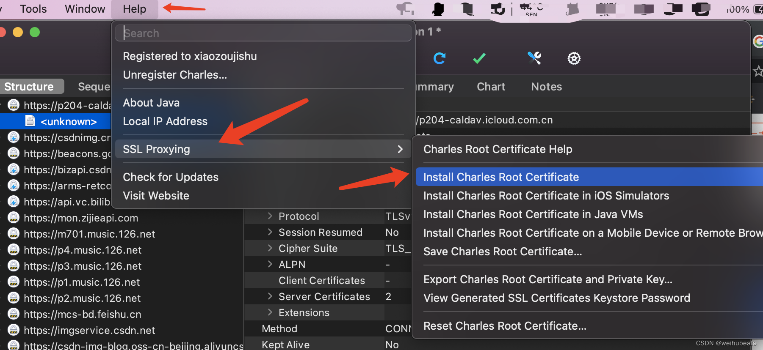The height and width of the screenshot is (350, 763).
Task: Expand the ALPN row
Action: coord(270,264)
